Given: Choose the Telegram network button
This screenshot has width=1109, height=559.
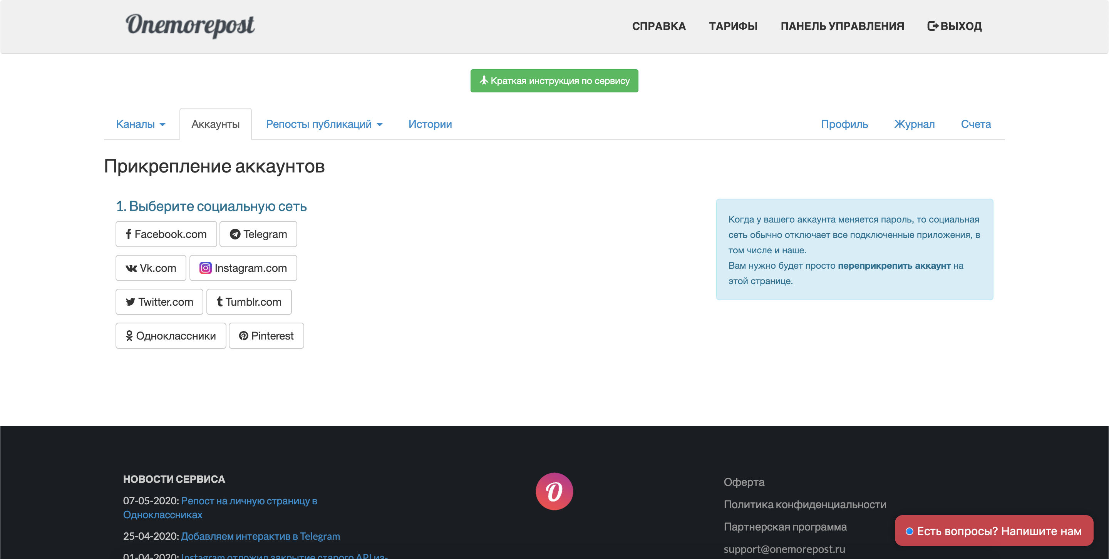Looking at the screenshot, I should 258,234.
